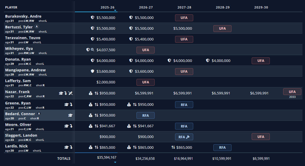This screenshot has height=166, width=305.
Task: Click the shield icon on Teravainen's 2026-27 salary
Action: point(131,39)
